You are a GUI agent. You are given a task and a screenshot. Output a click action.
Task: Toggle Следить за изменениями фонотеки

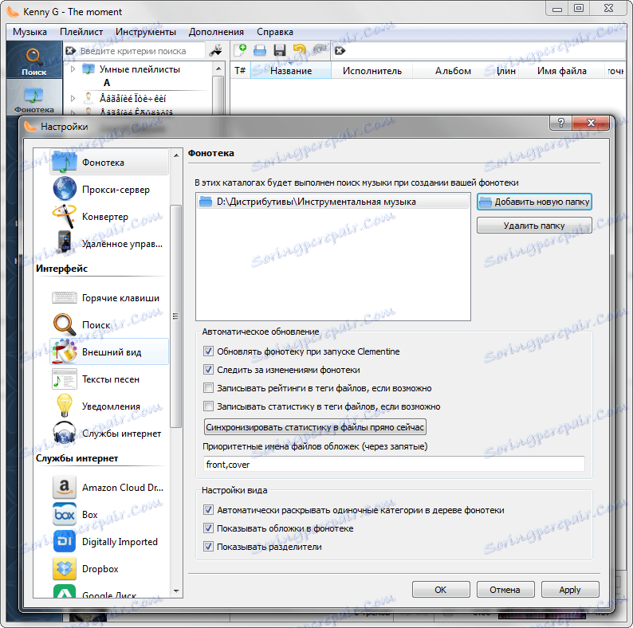208,369
